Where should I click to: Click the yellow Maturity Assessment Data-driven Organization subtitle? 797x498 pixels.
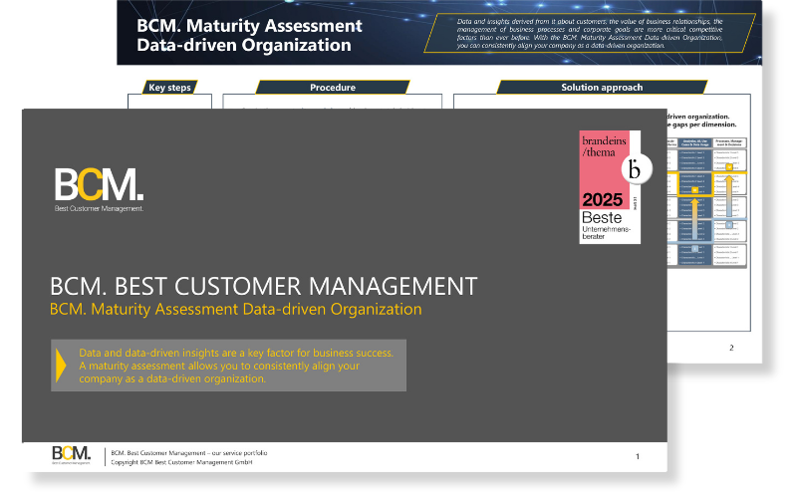point(236,309)
